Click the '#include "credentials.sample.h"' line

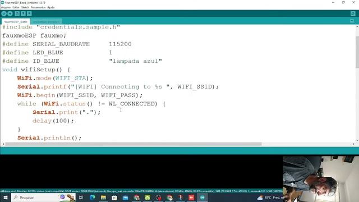click(61, 27)
